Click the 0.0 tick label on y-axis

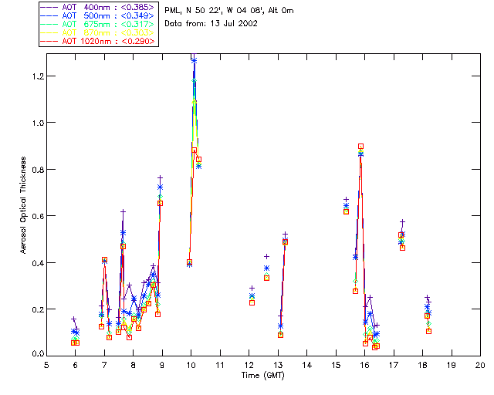tap(36, 354)
